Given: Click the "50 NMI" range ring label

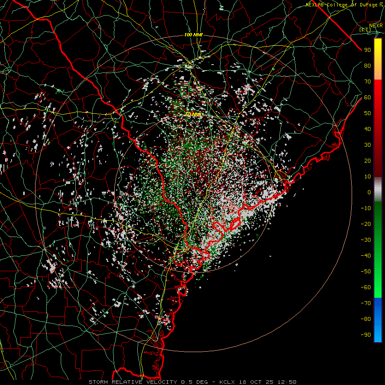Looking at the screenshot, I should pyautogui.click(x=193, y=114).
